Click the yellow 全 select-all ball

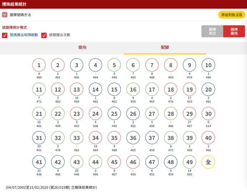[x=208, y=162]
